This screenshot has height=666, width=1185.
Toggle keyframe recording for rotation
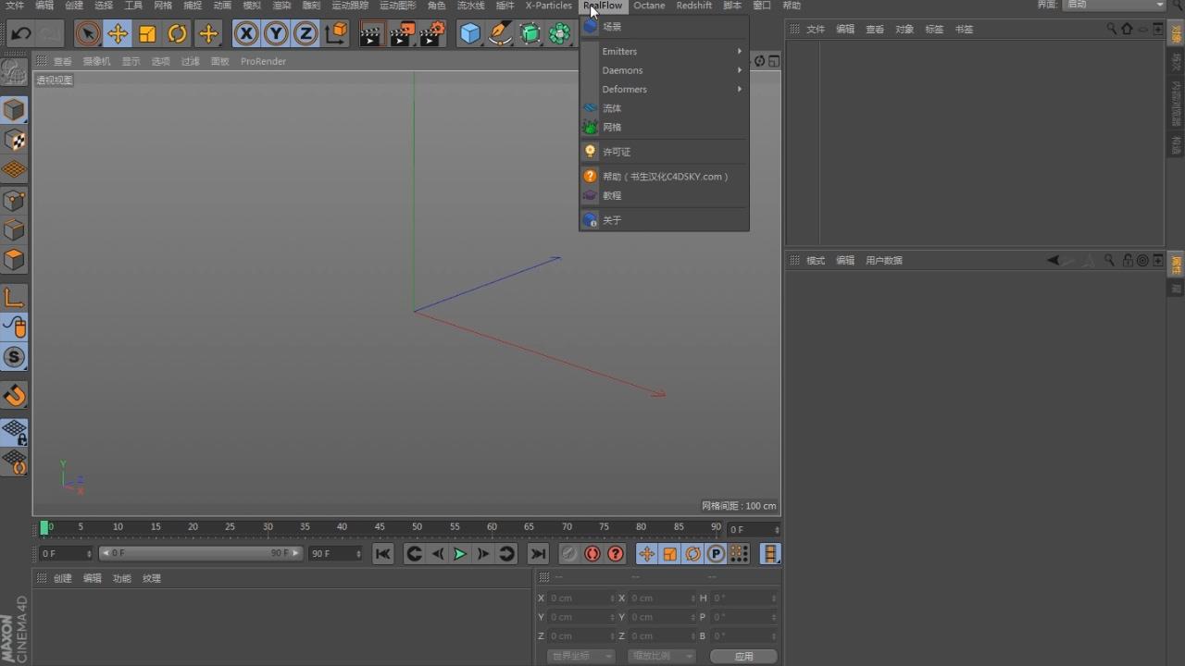(692, 553)
